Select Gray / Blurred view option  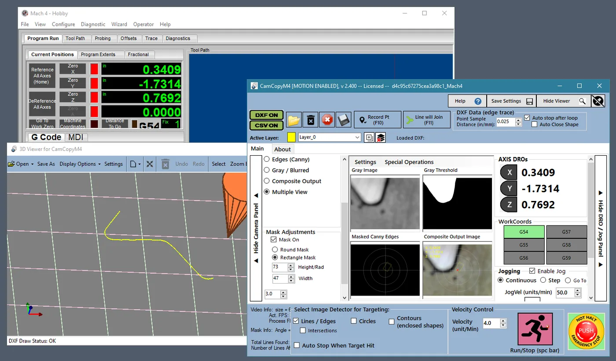pyautogui.click(x=267, y=170)
